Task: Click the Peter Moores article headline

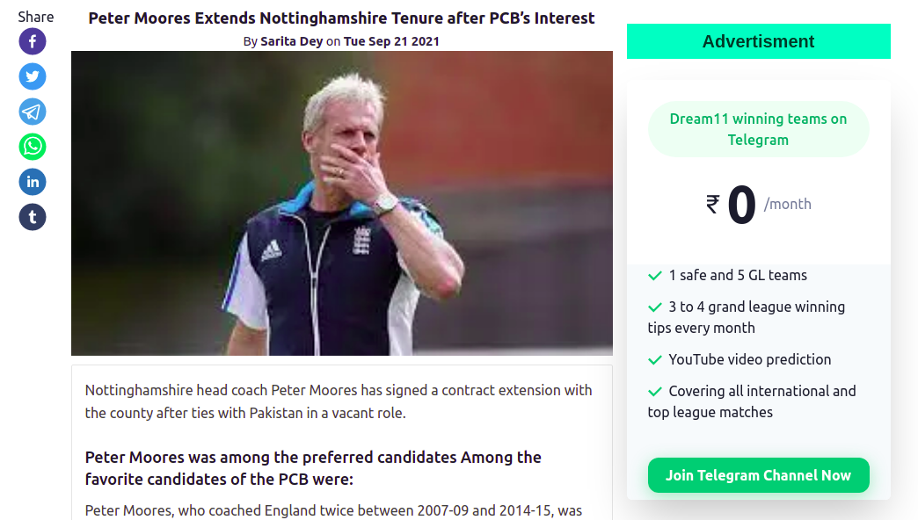Action: tap(341, 18)
